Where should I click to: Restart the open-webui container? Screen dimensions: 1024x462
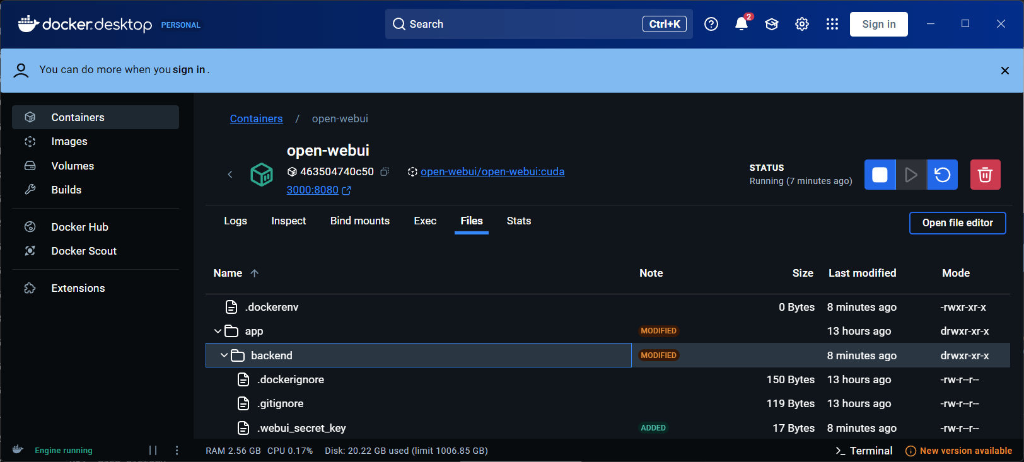pyautogui.click(x=943, y=175)
